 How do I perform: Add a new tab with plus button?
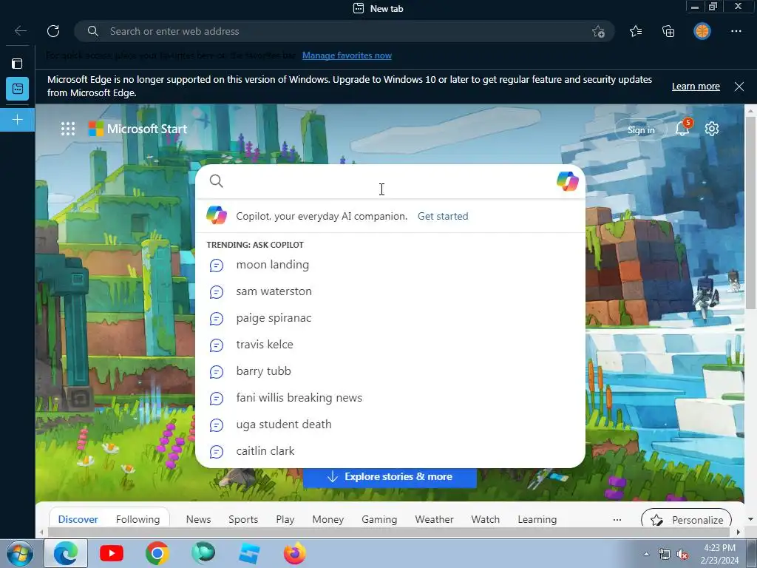pos(18,120)
